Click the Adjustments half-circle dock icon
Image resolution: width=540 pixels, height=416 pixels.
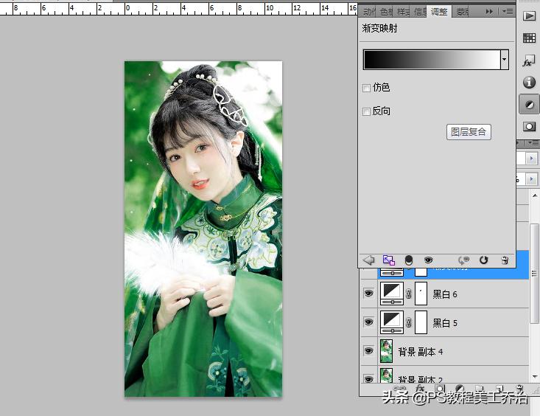coord(530,104)
